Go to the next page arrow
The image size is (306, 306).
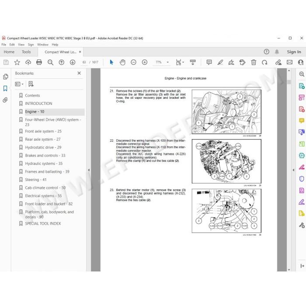[73, 62]
